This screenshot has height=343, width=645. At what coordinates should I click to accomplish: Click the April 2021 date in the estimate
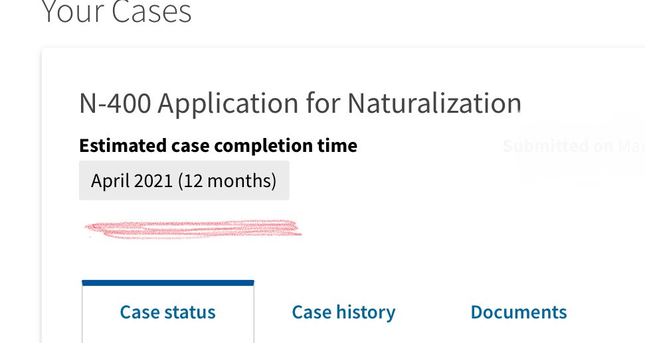pyautogui.click(x=132, y=180)
